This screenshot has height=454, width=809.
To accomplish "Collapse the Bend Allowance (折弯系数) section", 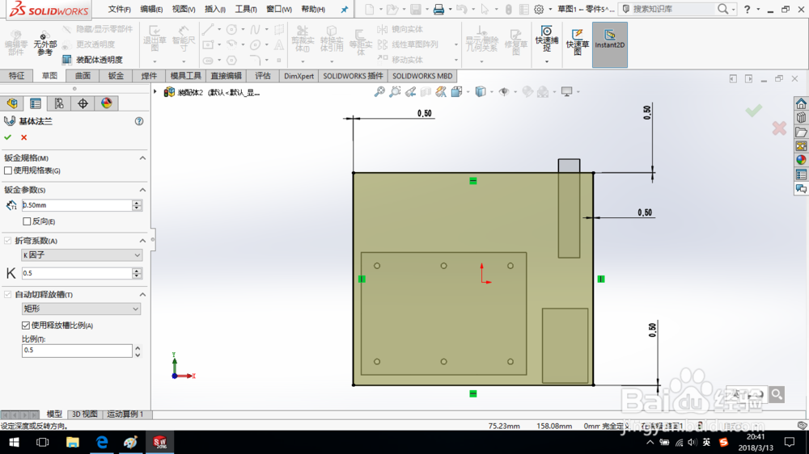I will pyautogui.click(x=142, y=241).
